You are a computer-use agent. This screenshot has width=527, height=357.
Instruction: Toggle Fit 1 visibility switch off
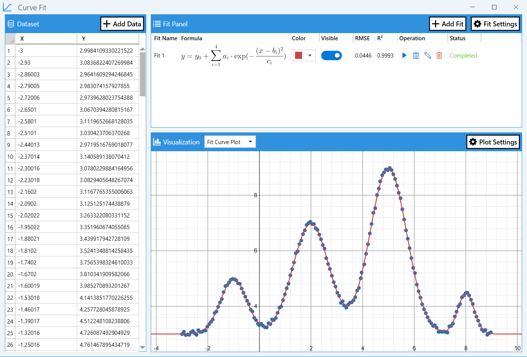(x=331, y=55)
